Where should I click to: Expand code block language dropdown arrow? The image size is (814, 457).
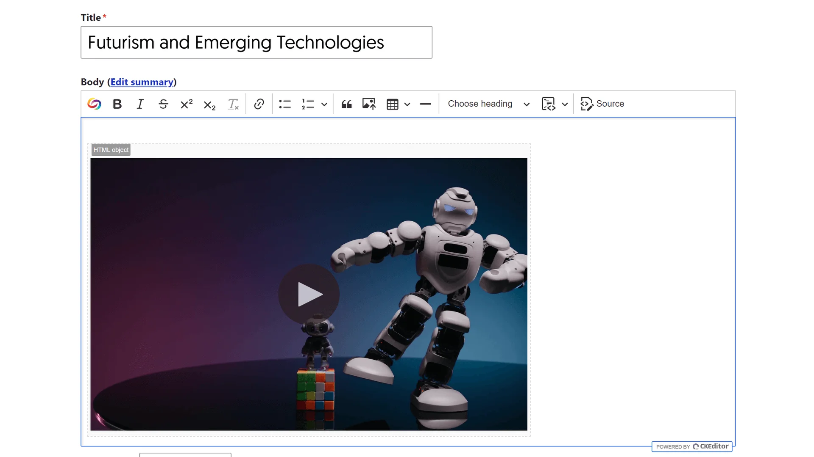pos(565,104)
